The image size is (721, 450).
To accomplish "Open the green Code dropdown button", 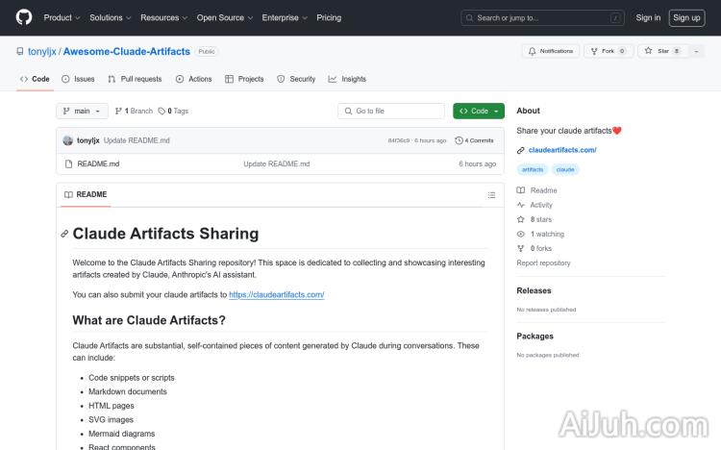I will pyautogui.click(x=479, y=111).
